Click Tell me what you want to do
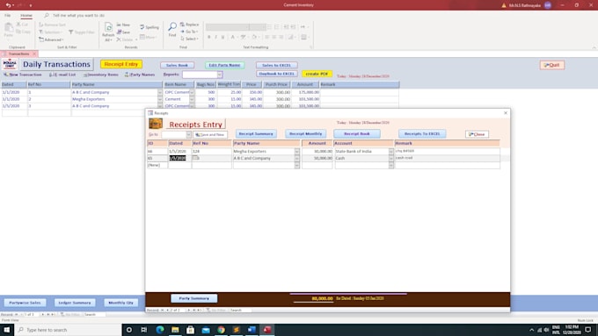Screen dimensions: 598x336 click(x=78, y=15)
